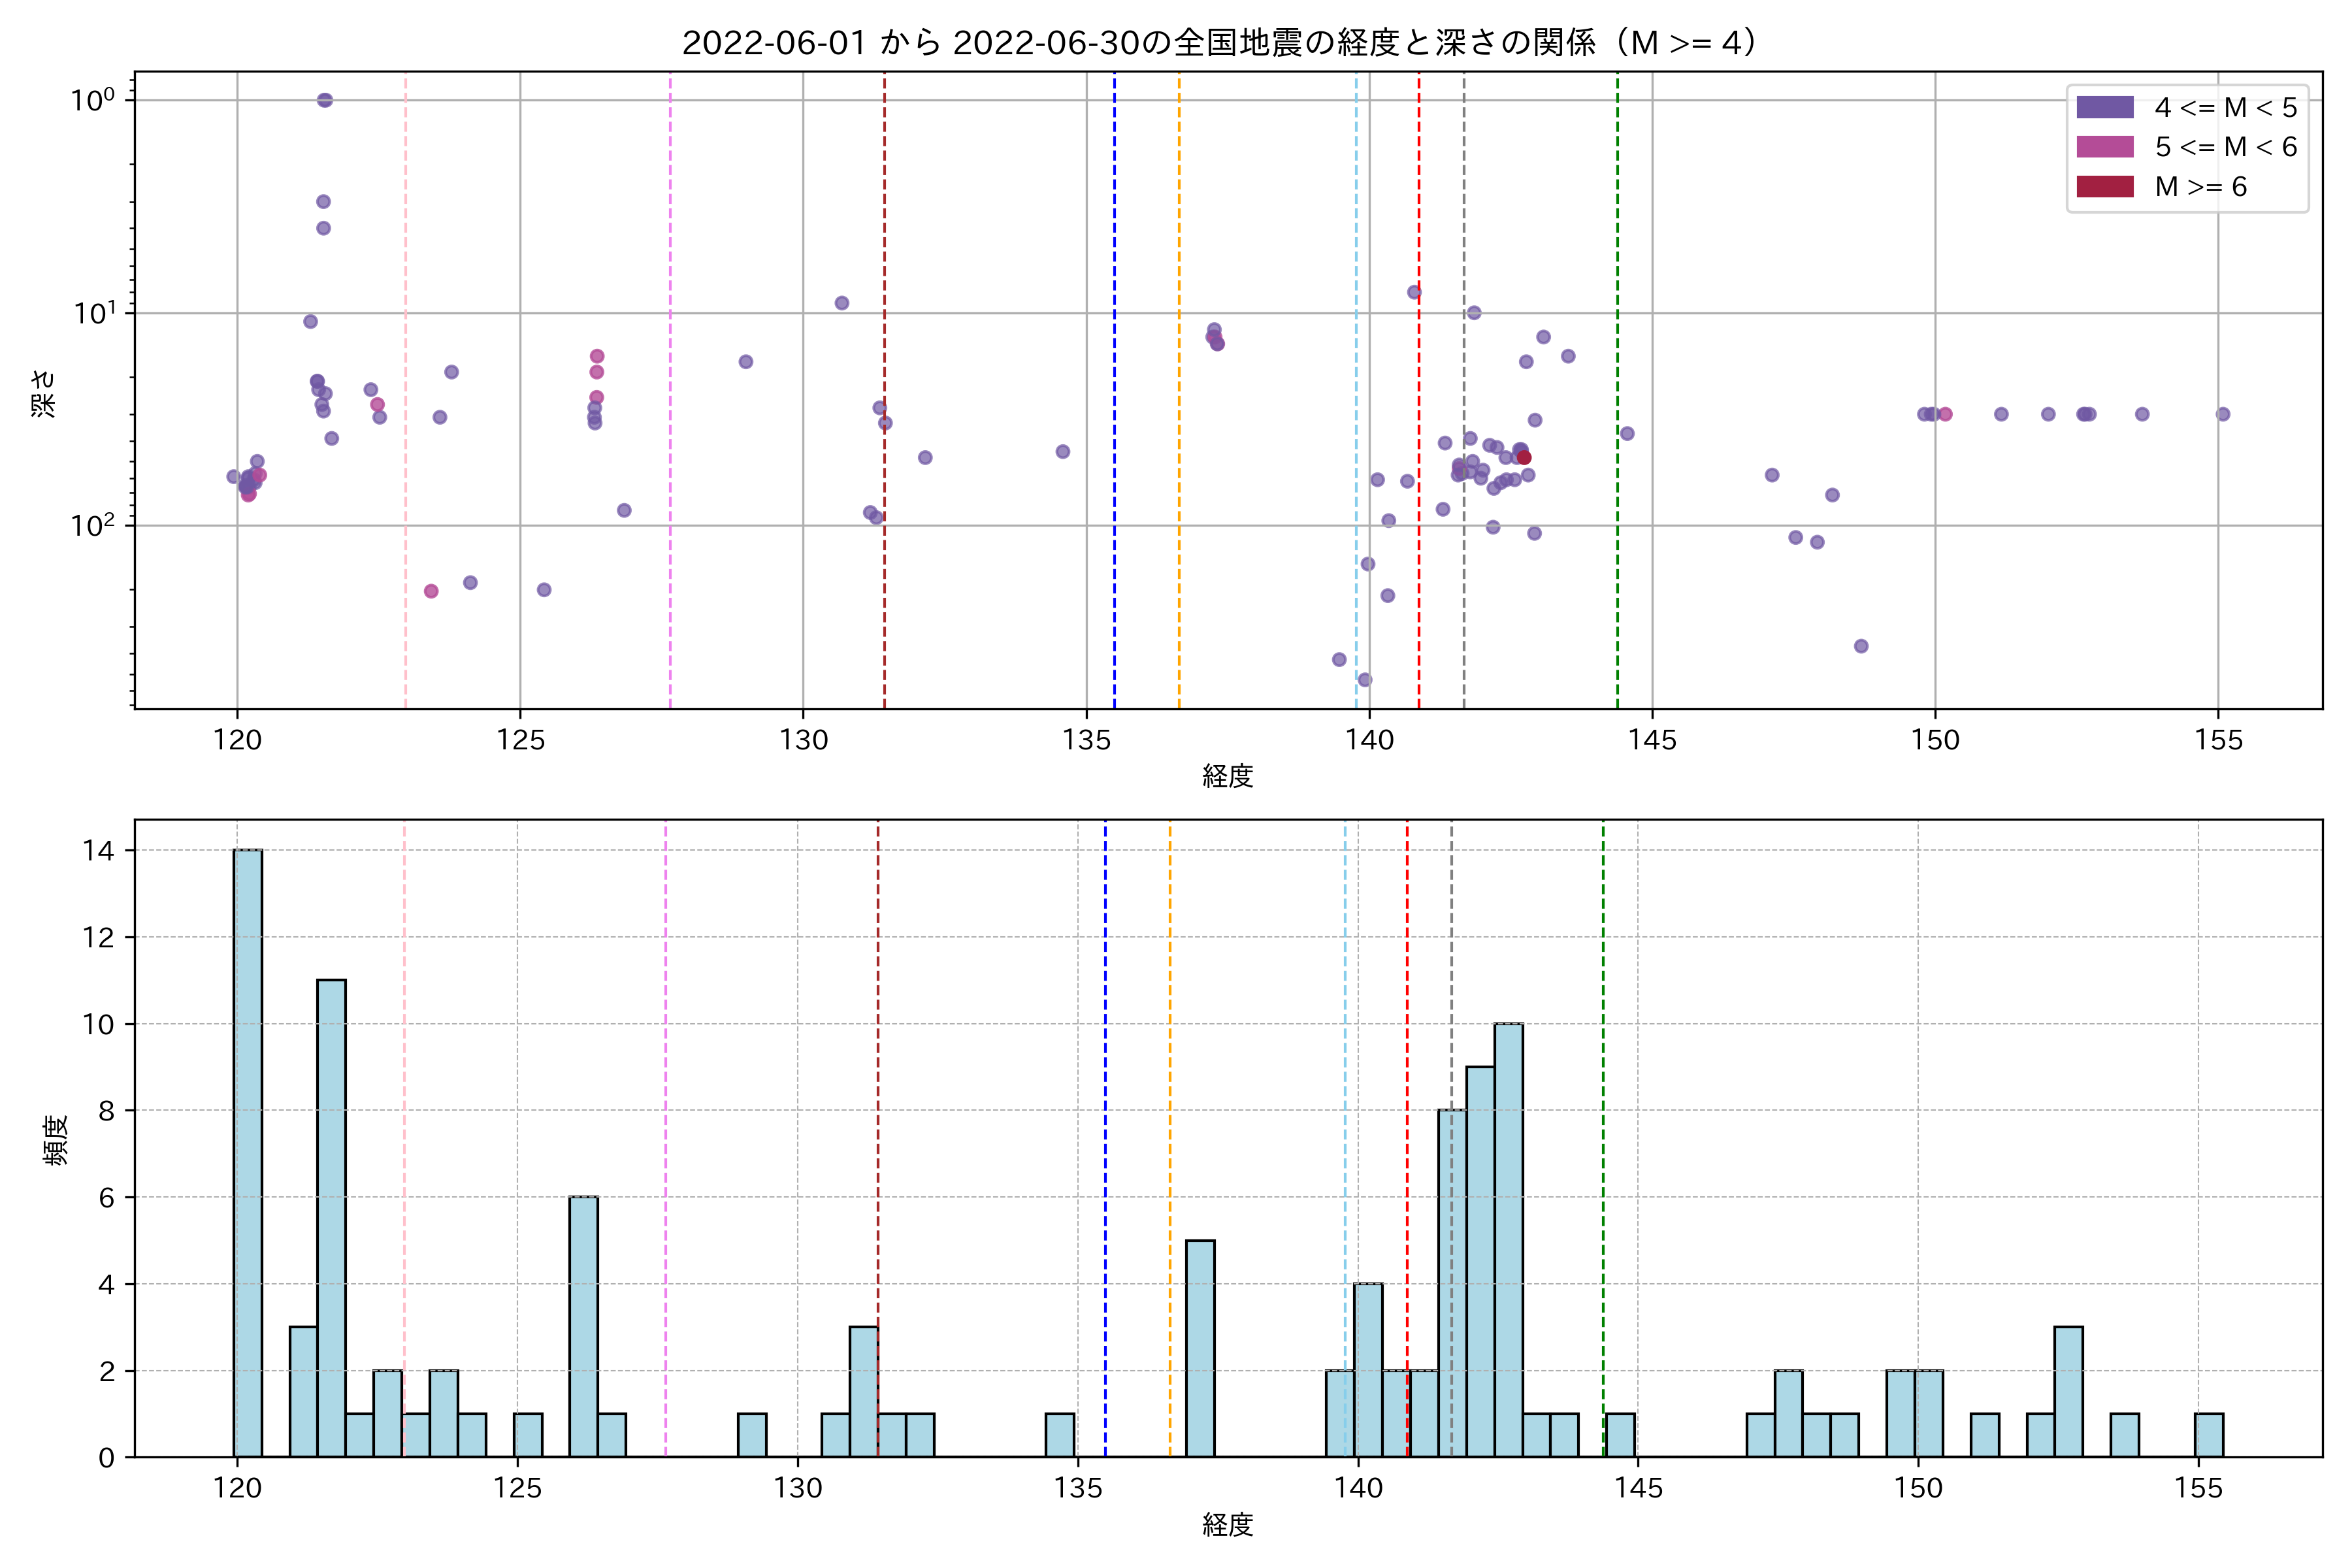Click the histogram bar reaching frequency 10
The height and width of the screenshot is (1568, 2352).
click(1508, 1239)
